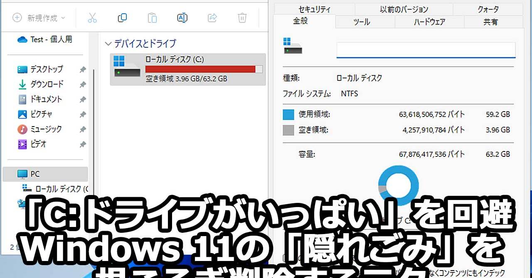The width and height of the screenshot is (532, 278).
Task: Switch to the ツール tab
Action: pyautogui.click(x=362, y=22)
